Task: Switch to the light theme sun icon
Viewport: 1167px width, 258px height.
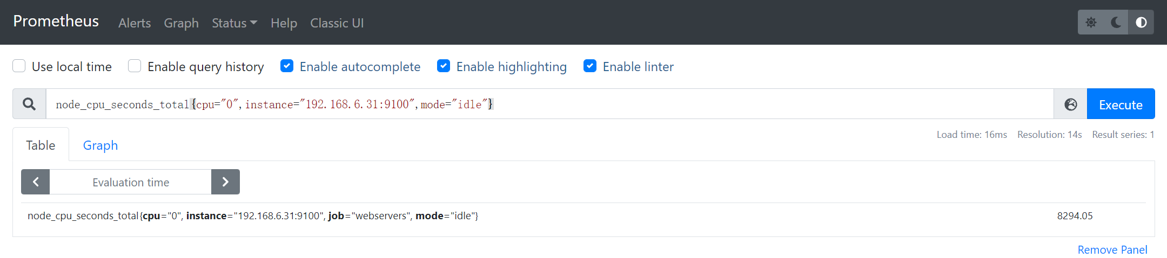Action: coord(1091,22)
